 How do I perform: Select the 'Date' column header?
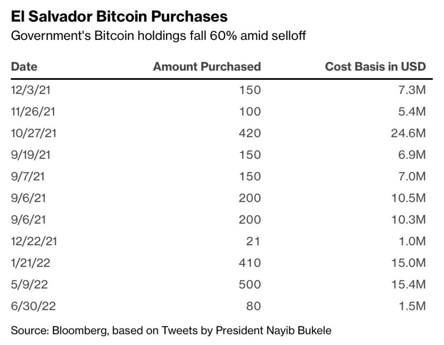[24, 67]
